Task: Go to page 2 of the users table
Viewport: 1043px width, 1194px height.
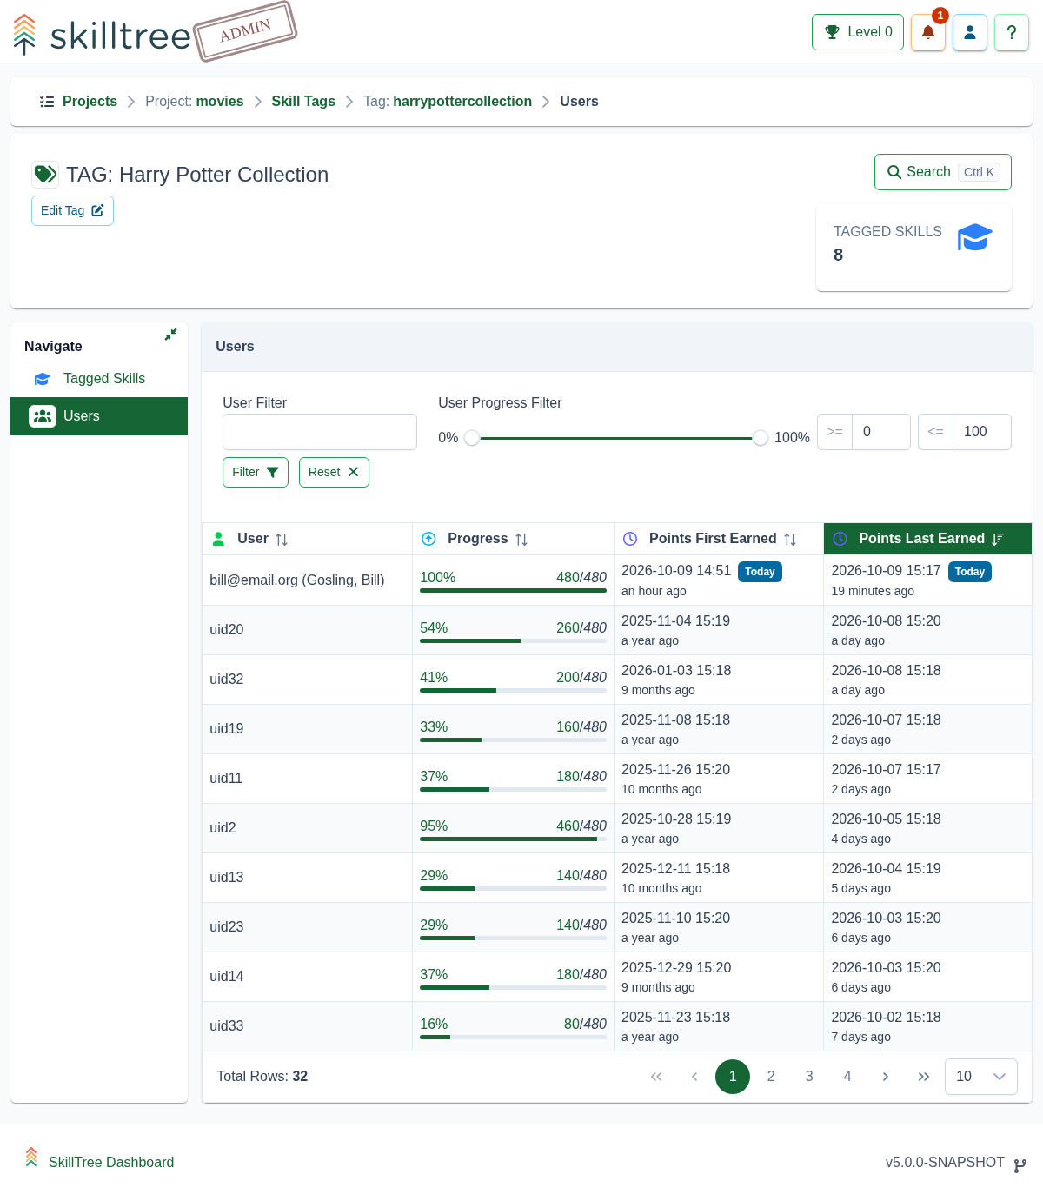Action: 771,1077
